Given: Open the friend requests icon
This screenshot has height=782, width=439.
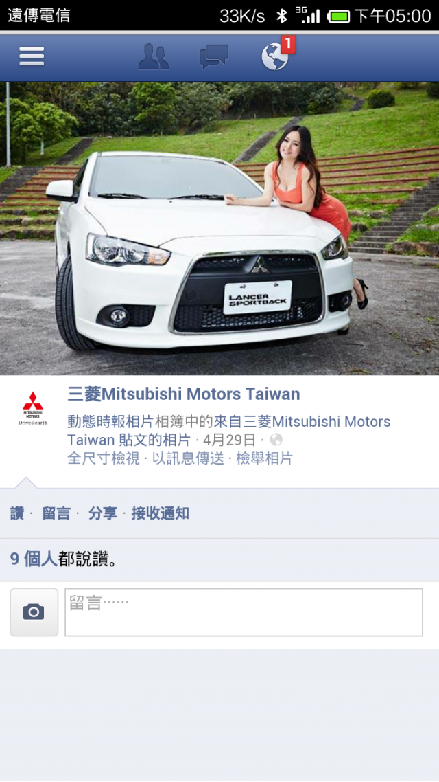Looking at the screenshot, I should tap(153, 56).
